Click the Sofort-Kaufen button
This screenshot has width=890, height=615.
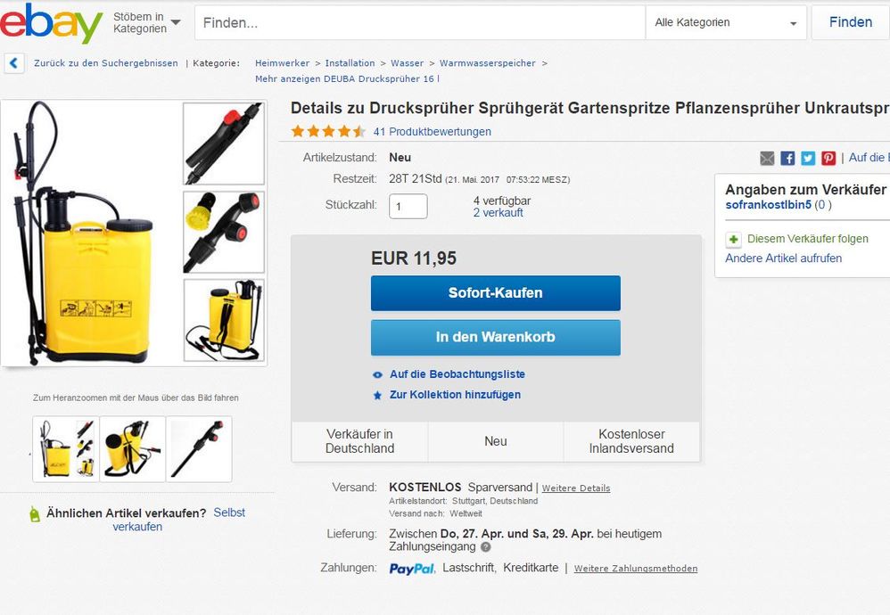[x=495, y=293]
